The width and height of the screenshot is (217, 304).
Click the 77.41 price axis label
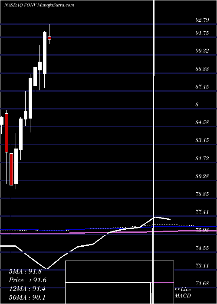coord(202,212)
